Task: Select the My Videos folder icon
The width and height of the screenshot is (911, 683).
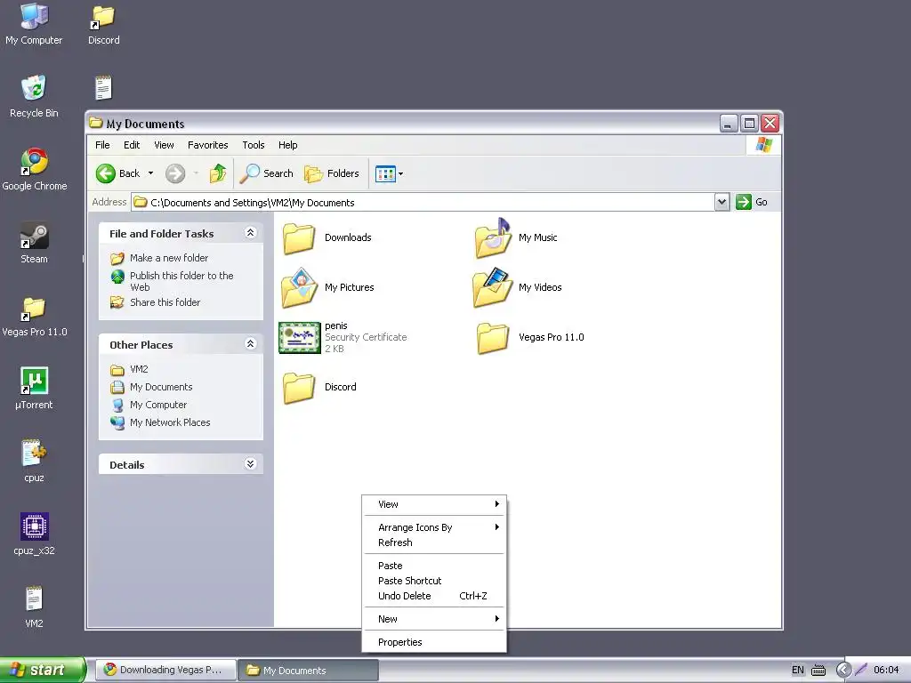Action: (493, 287)
